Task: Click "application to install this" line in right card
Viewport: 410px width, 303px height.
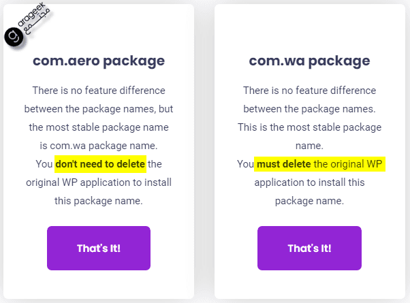Action: (309, 182)
